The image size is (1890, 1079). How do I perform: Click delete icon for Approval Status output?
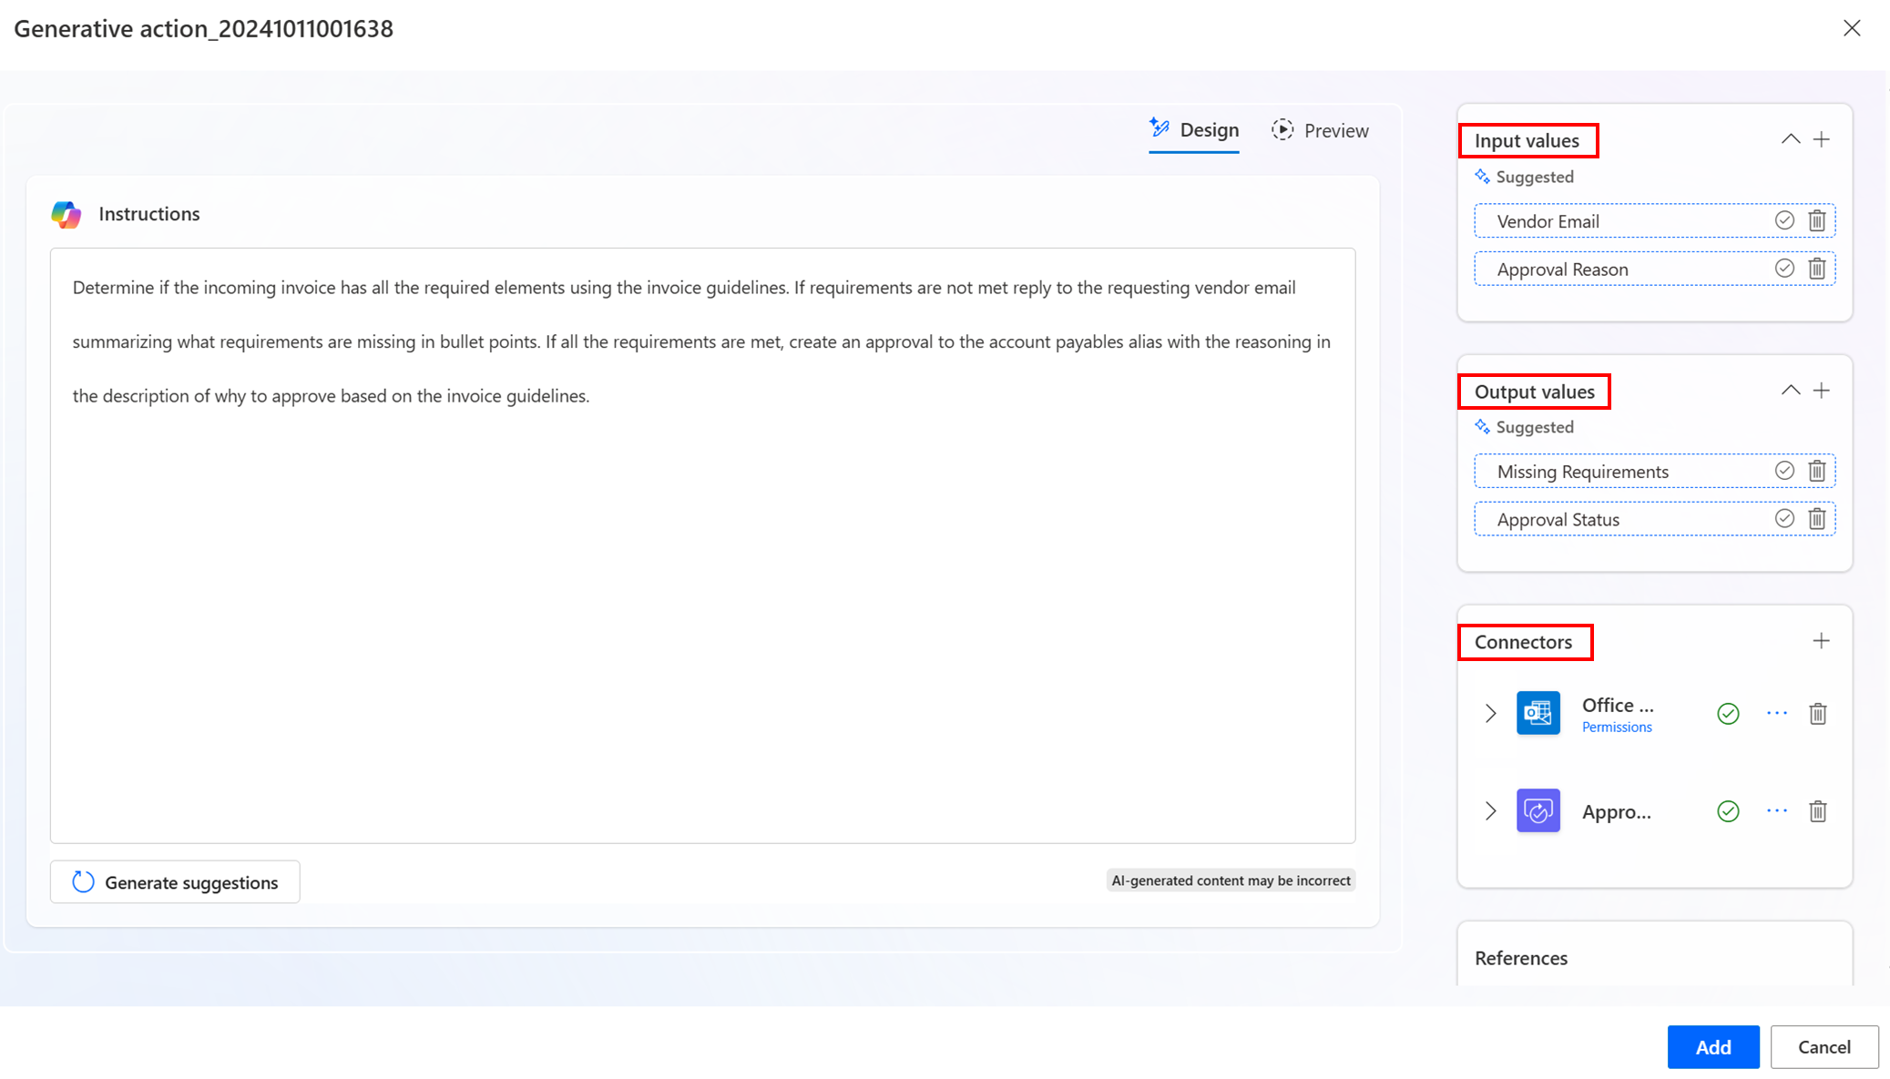pos(1817,518)
